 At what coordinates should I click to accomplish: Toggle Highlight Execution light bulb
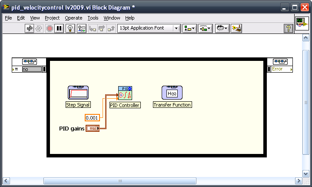click(70, 28)
